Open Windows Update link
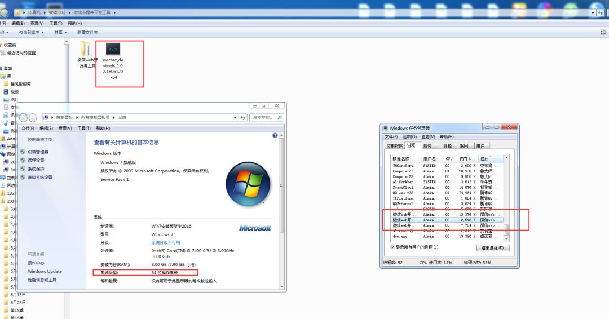Screen dimensions: 609x319 tap(45, 271)
